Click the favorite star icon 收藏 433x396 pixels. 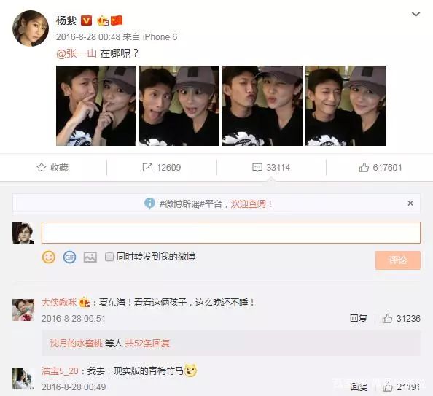click(42, 168)
